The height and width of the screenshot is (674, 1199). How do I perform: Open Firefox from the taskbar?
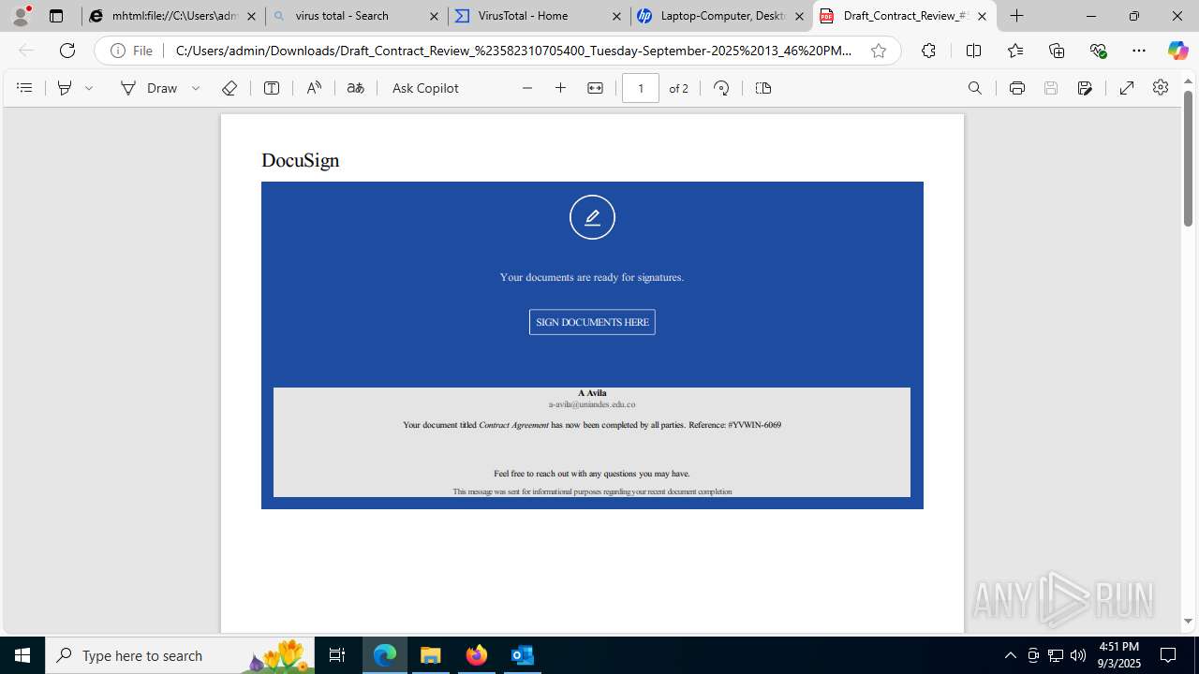(x=477, y=655)
